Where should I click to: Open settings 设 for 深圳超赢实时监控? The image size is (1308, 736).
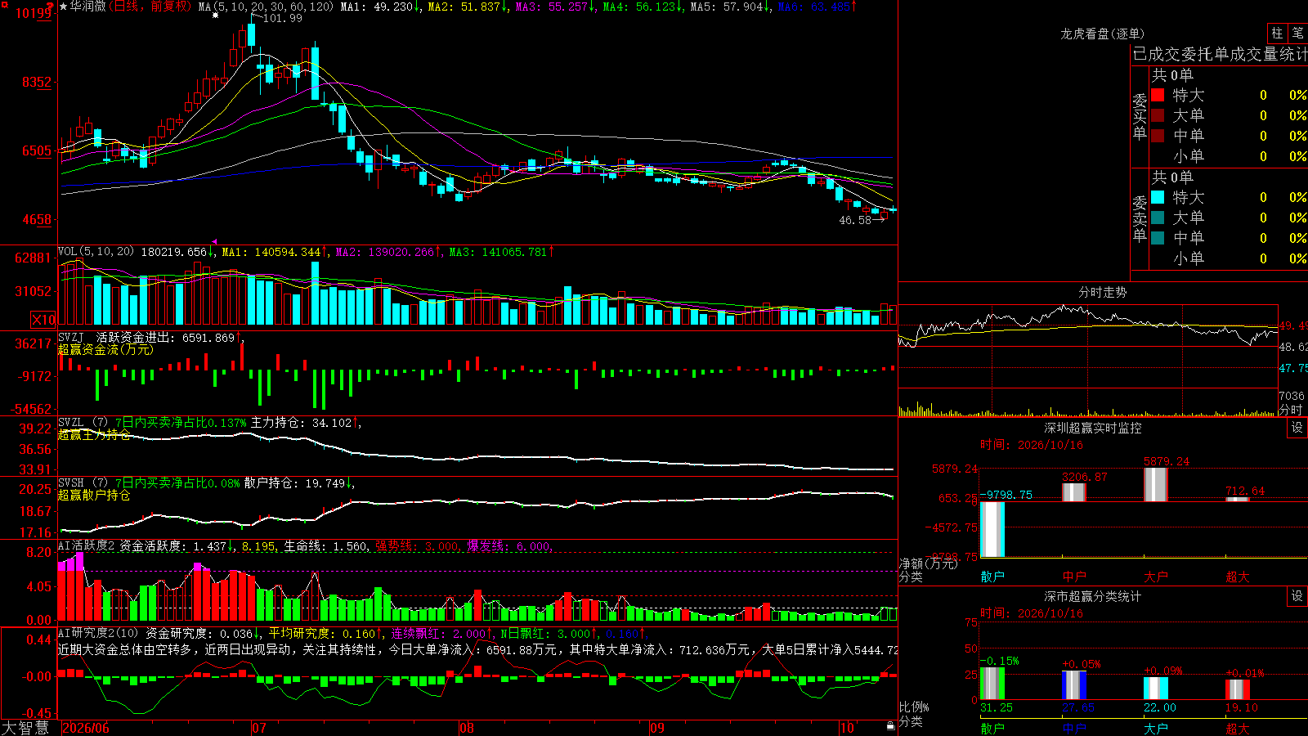point(1297,428)
